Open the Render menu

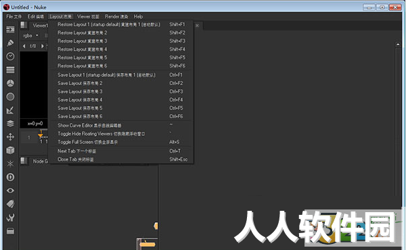(x=116, y=16)
